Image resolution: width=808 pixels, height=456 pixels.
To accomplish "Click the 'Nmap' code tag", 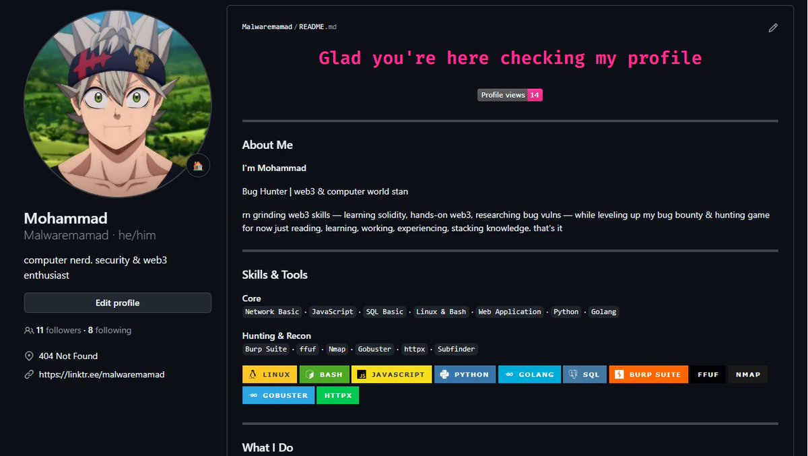I will point(337,350).
